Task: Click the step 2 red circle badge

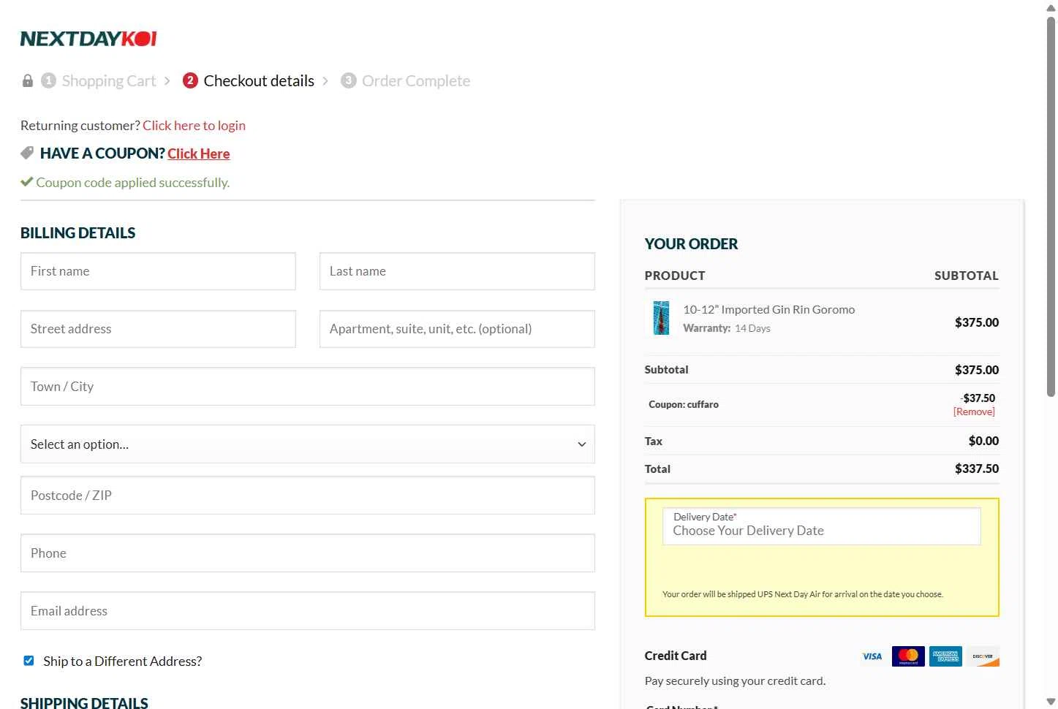Action: pos(190,80)
